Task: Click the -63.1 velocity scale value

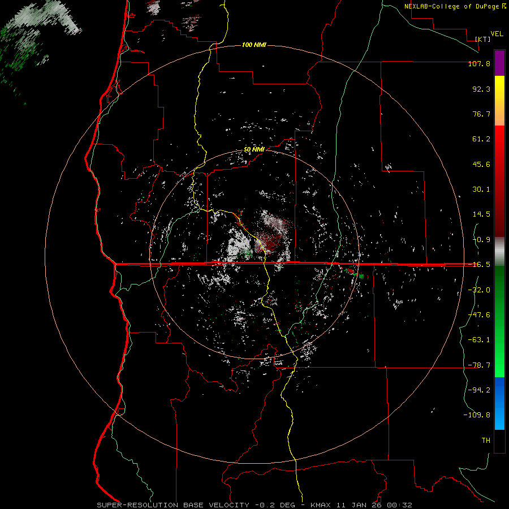Action: point(479,340)
